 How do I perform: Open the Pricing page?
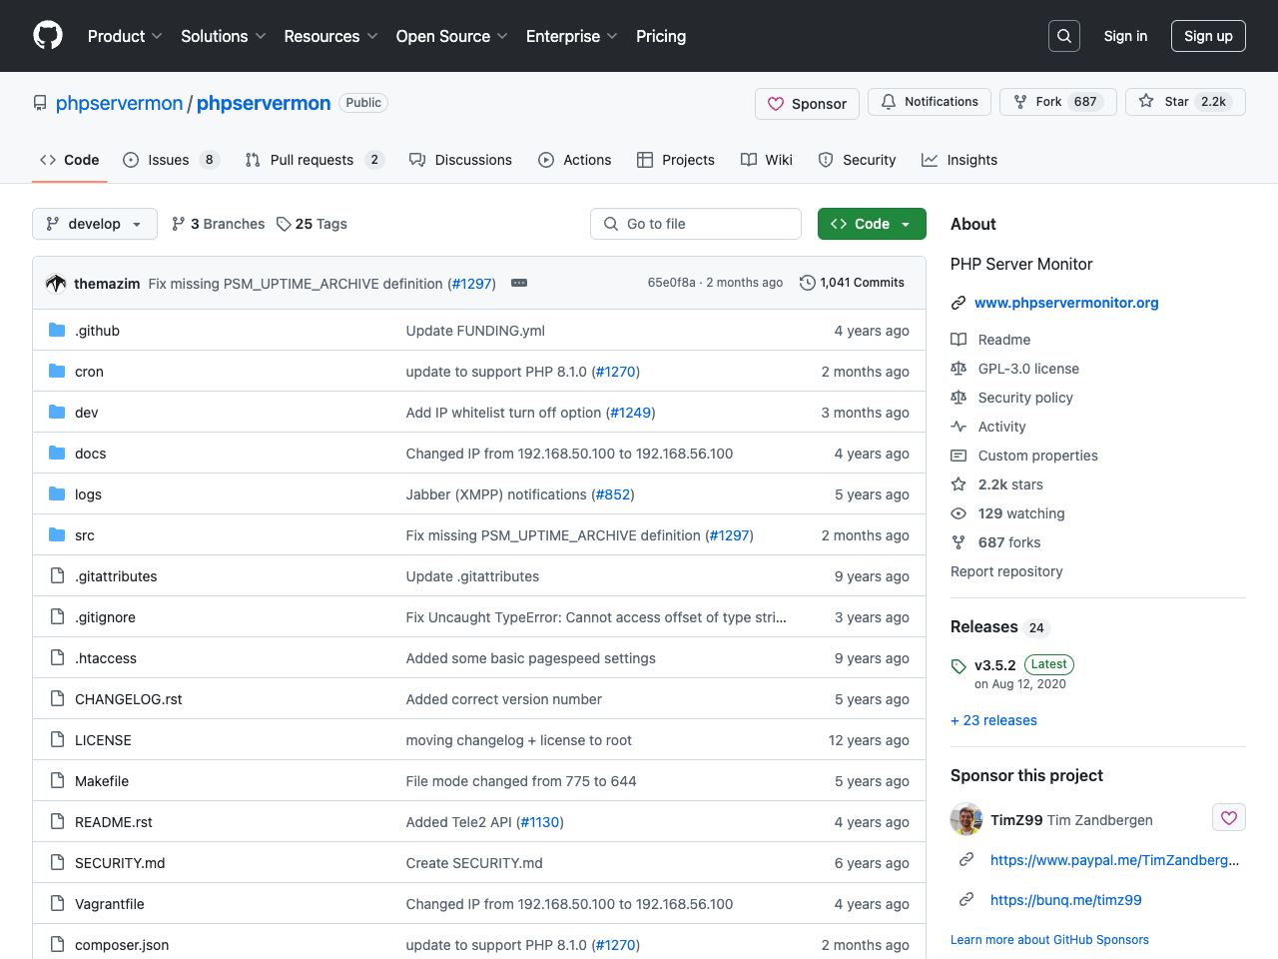[661, 36]
